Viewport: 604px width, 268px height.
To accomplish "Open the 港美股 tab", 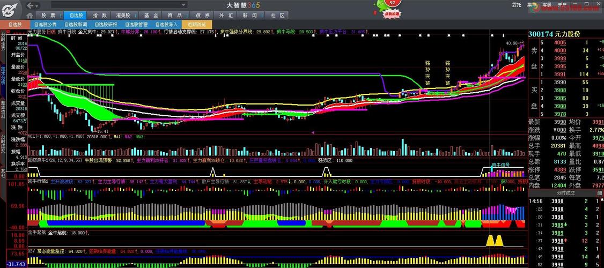I will click(125, 16).
